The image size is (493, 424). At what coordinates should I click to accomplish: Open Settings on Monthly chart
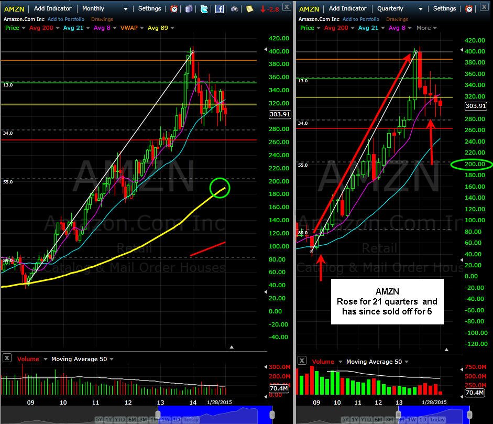[149, 8]
